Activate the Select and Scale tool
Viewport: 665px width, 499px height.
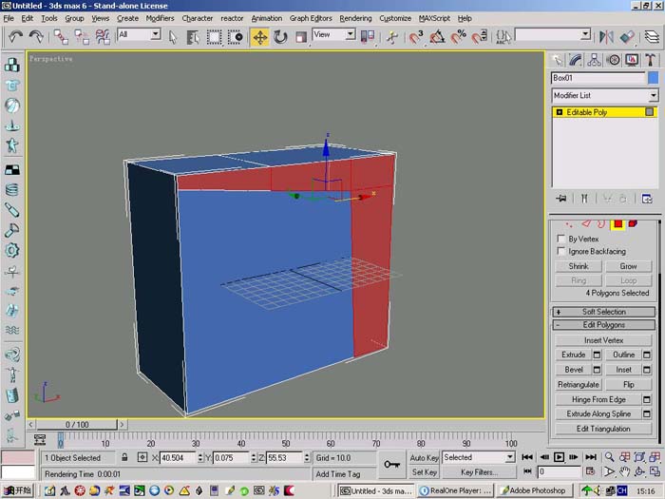[x=301, y=37]
